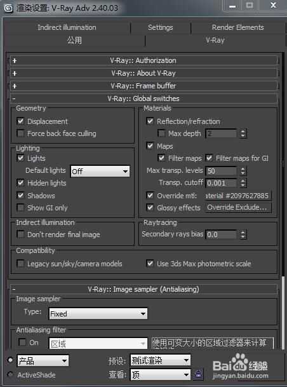The image size is (287, 387).
Task: Toggle Use 3ds Max photometric scale
Action: [x=150, y=263]
